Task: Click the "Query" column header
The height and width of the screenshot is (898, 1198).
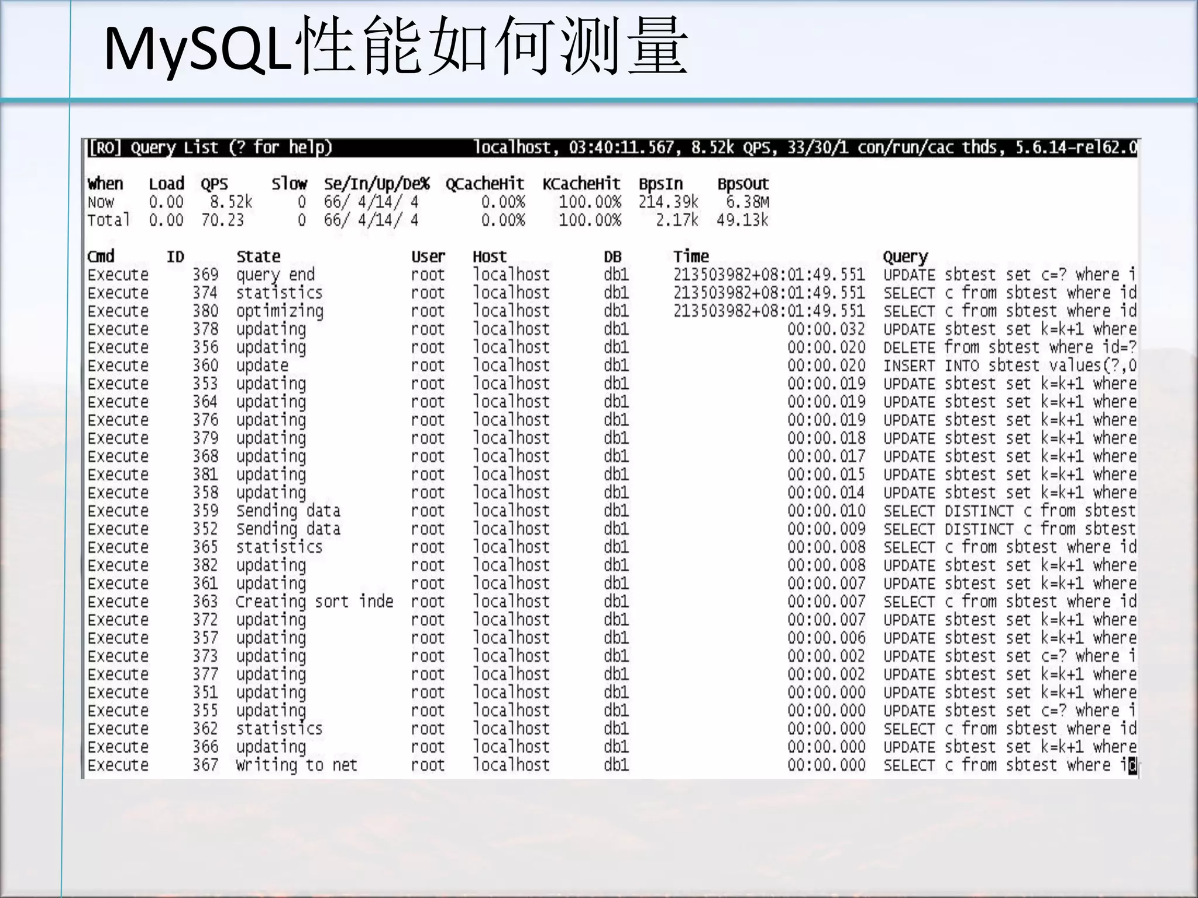Action: 906,258
